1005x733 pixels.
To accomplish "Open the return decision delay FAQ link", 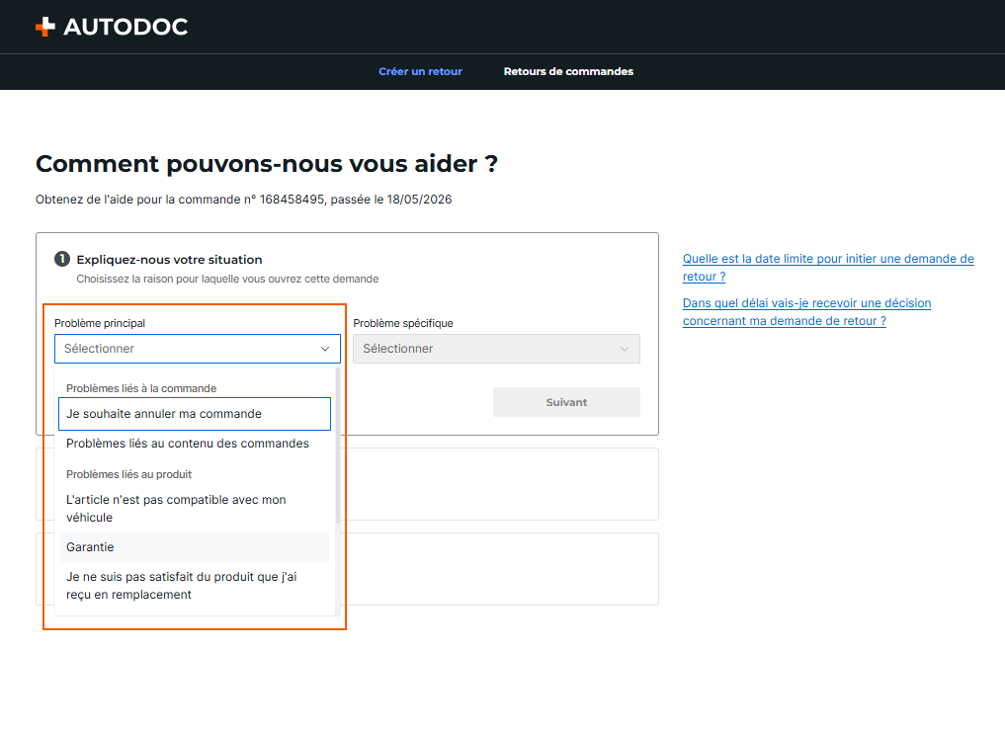I will click(807, 312).
